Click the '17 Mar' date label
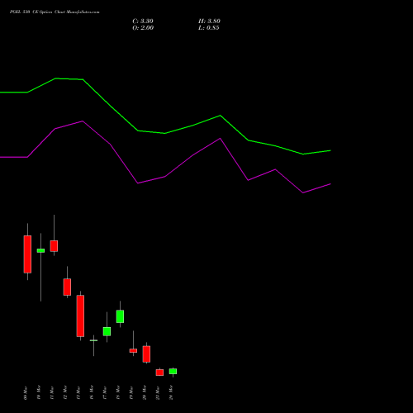 pos(105,393)
